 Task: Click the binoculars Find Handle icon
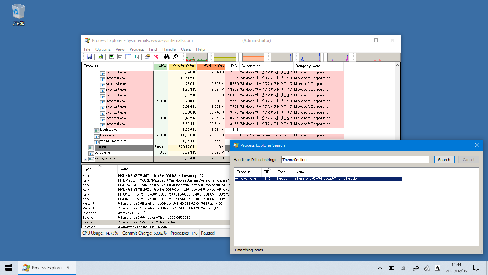166,57
